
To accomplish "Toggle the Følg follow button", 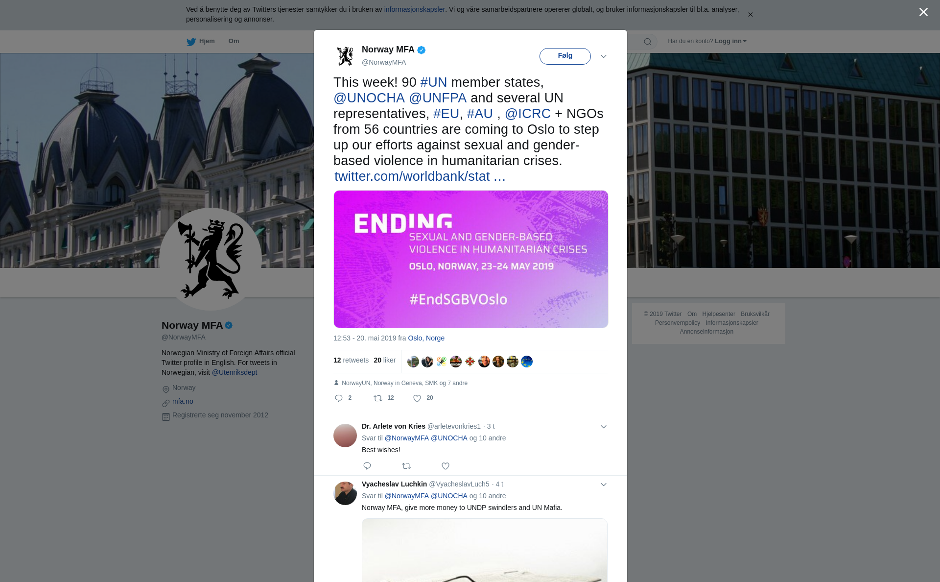I will pos(565,56).
